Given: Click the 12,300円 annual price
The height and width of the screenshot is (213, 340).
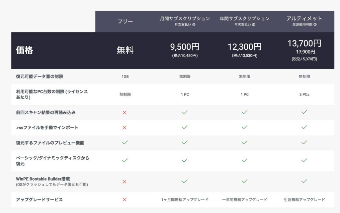Looking at the screenshot, I should point(244,47).
